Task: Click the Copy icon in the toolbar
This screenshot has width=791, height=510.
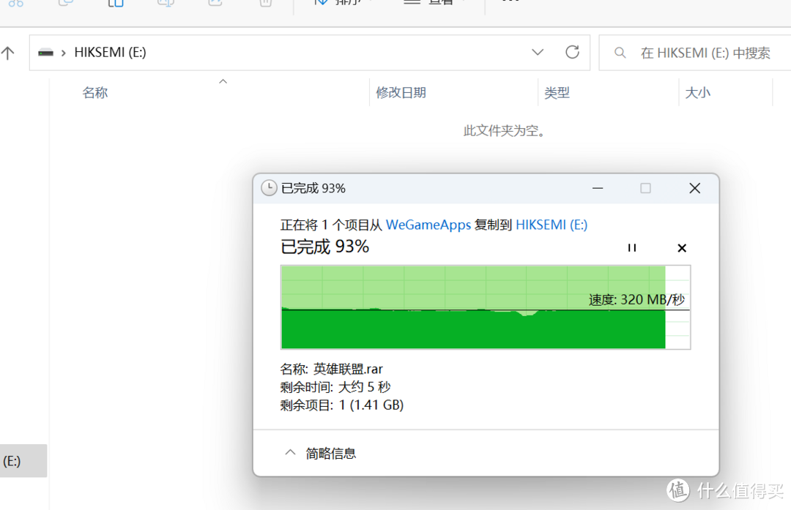Action: [66, 4]
